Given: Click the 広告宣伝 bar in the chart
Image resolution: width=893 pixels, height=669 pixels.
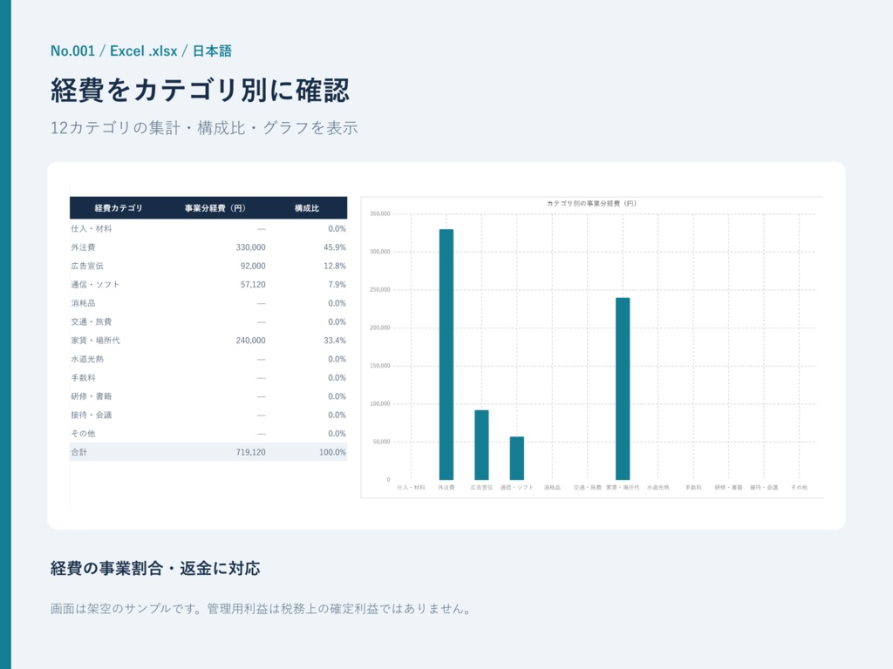Looking at the screenshot, I should pyautogui.click(x=481, y=445).
